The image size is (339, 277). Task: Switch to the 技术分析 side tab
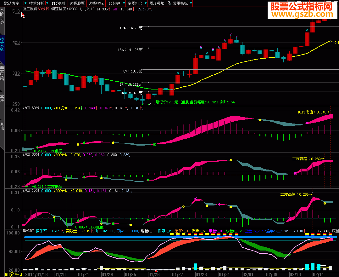[2, 45]
